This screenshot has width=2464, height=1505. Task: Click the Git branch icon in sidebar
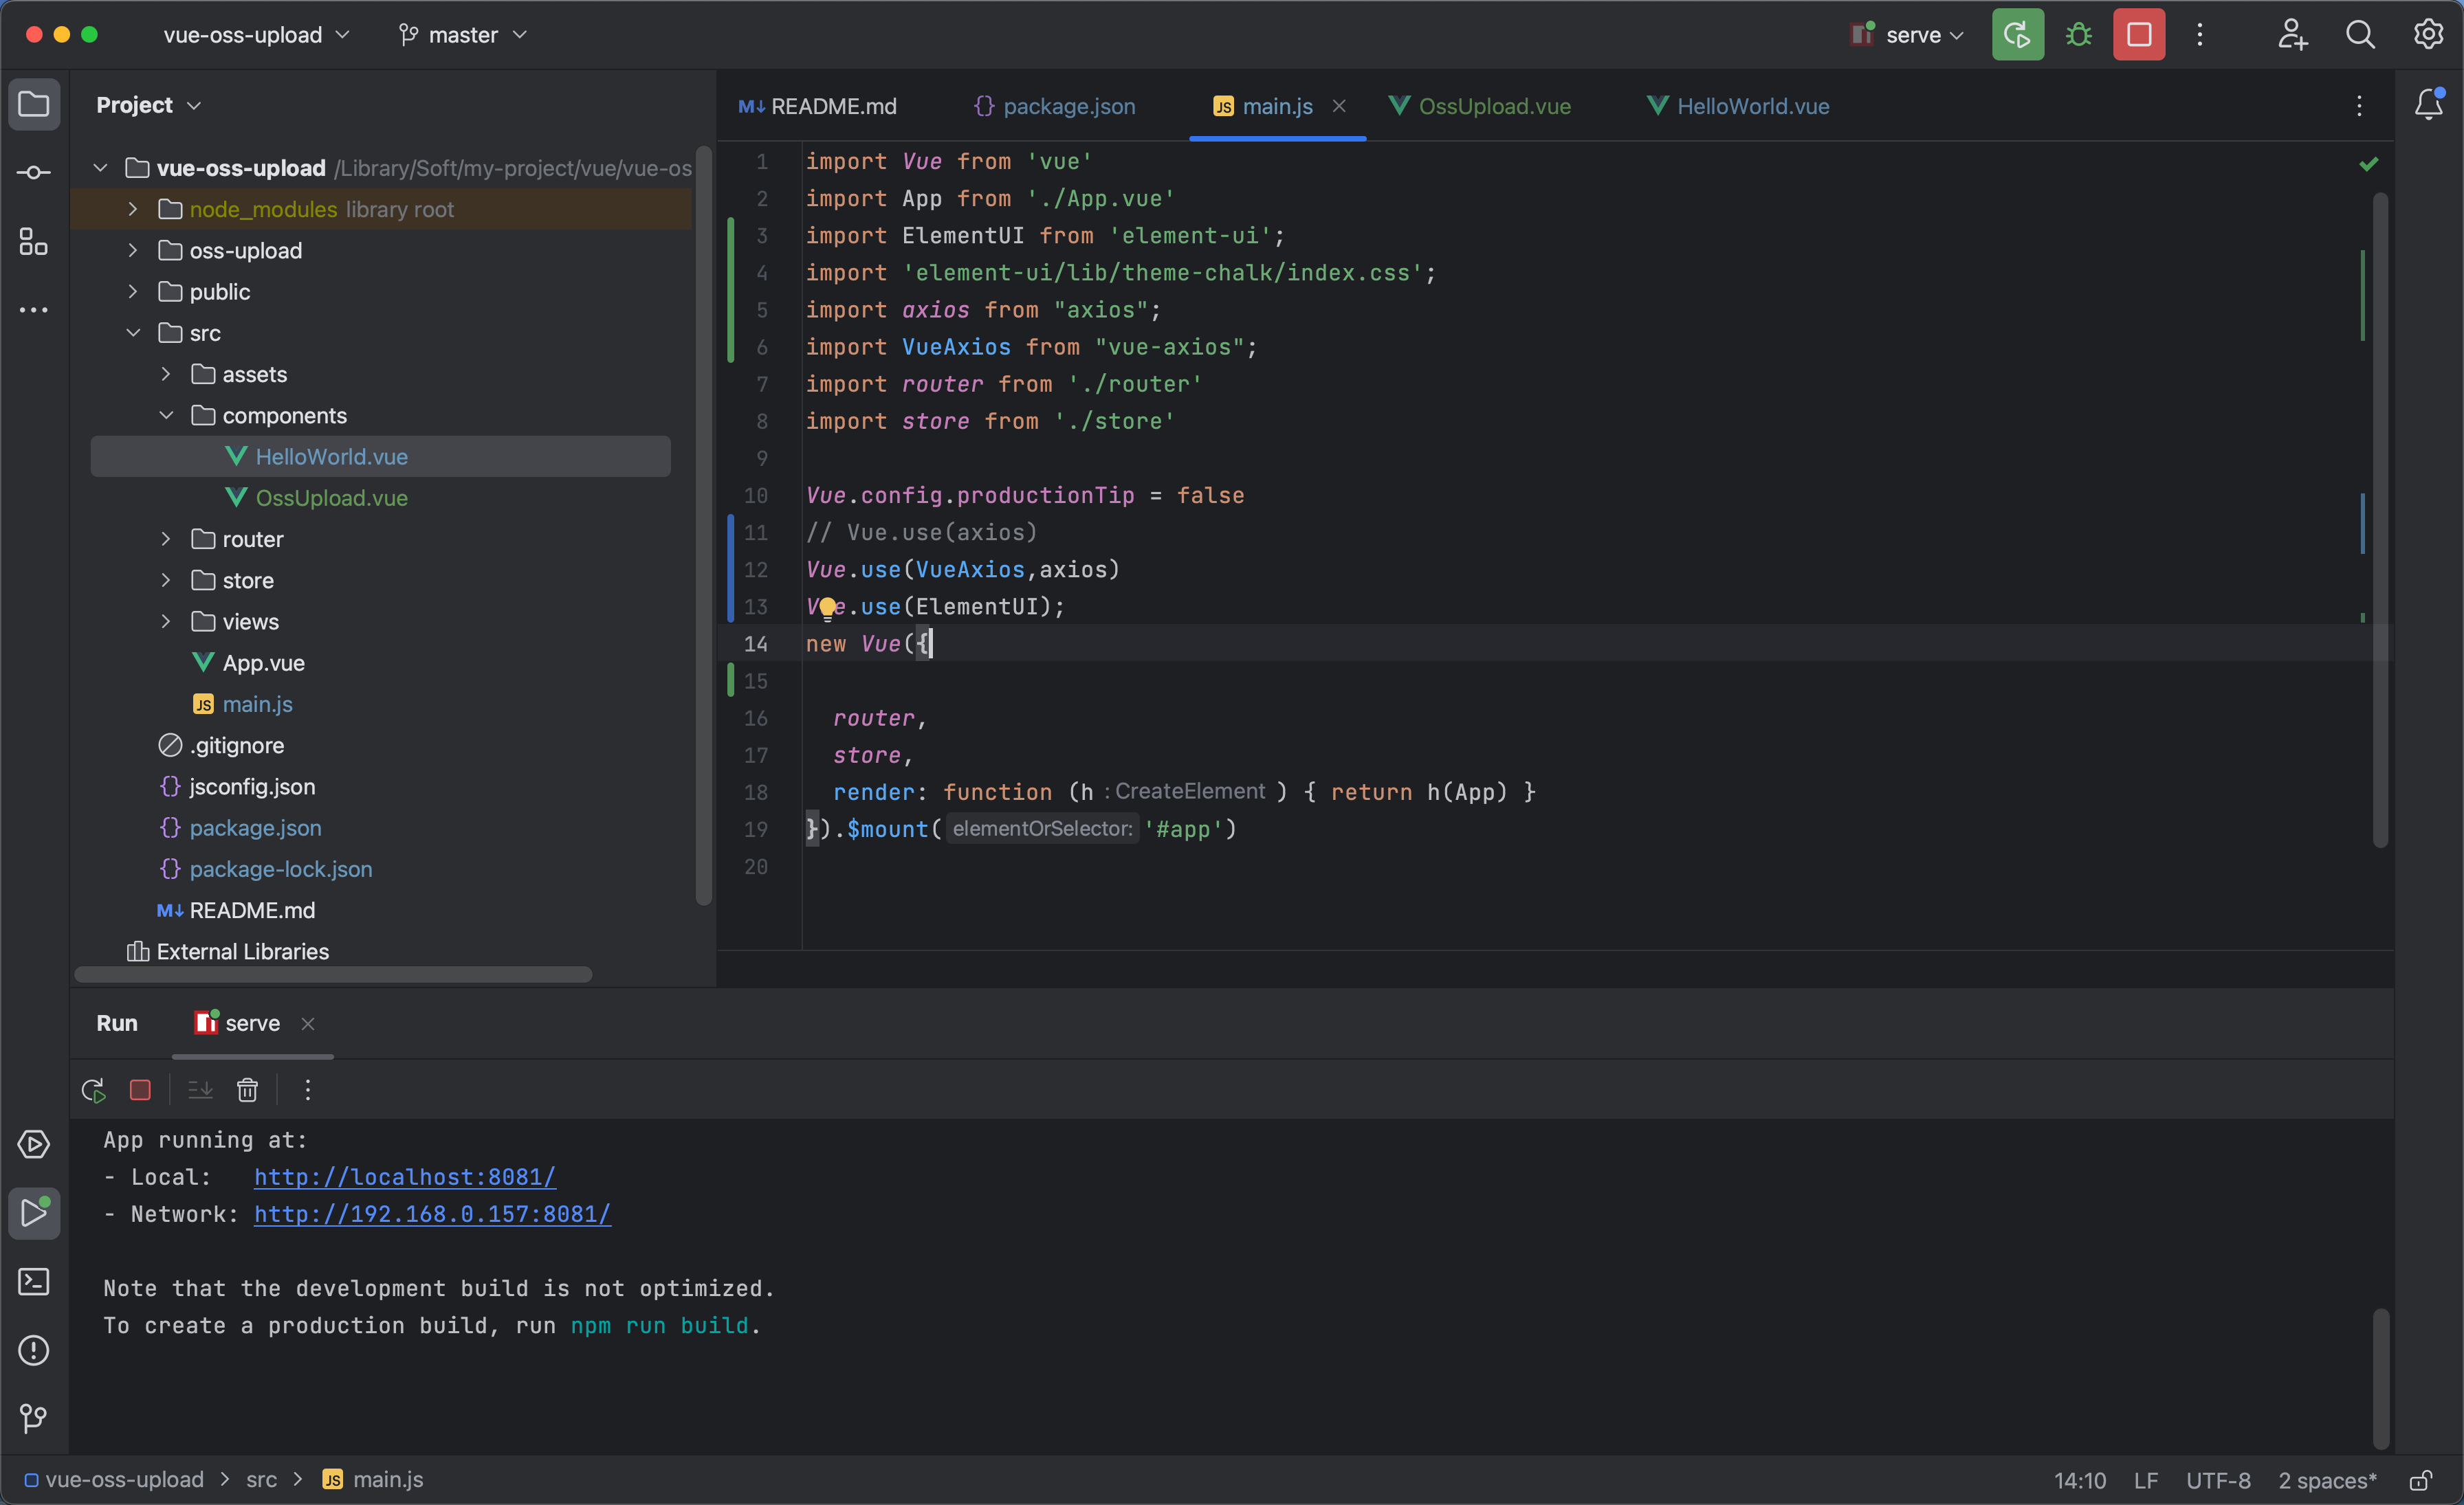click(34, 1417)
